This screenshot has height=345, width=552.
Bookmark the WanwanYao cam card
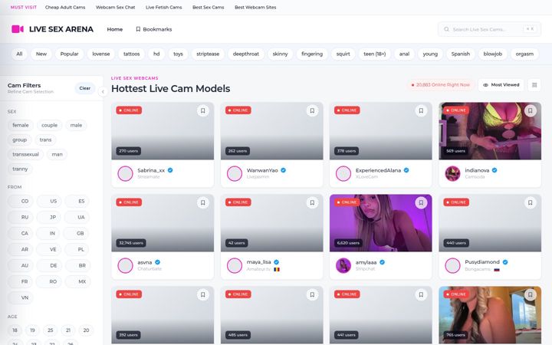pyautogui.click(x=312, y=110)
